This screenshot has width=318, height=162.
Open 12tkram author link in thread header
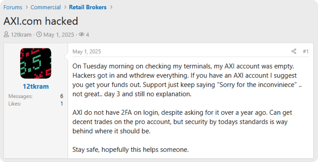[x=21, y=35]
